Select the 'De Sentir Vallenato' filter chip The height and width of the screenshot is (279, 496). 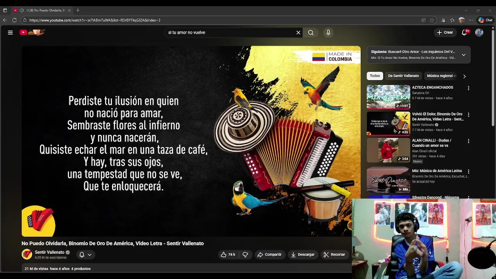point(403,76)
